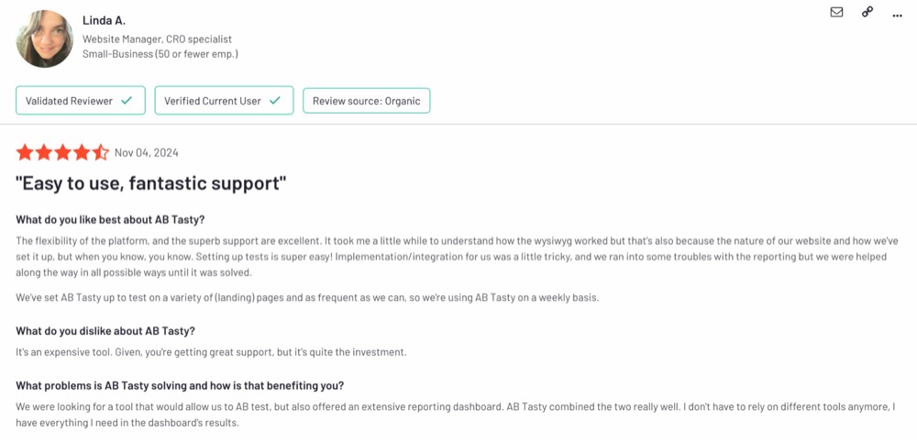Click the Small-Business company size text

coord(160,54)
